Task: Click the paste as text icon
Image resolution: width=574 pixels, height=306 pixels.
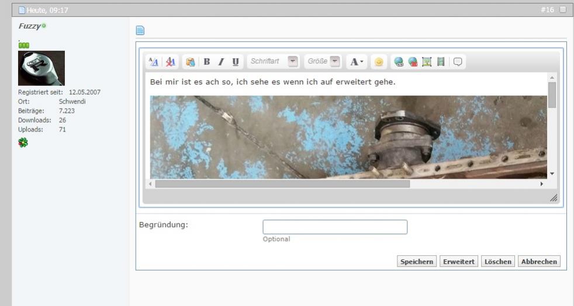Action: (189, 61)
